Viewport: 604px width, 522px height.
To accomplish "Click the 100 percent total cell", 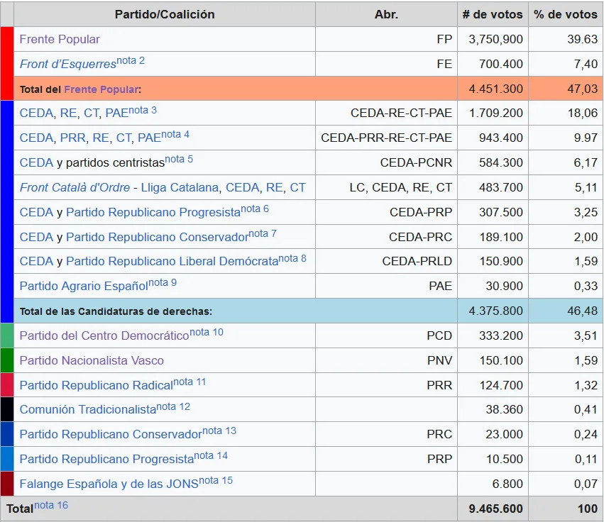I will tap(566, 509).
